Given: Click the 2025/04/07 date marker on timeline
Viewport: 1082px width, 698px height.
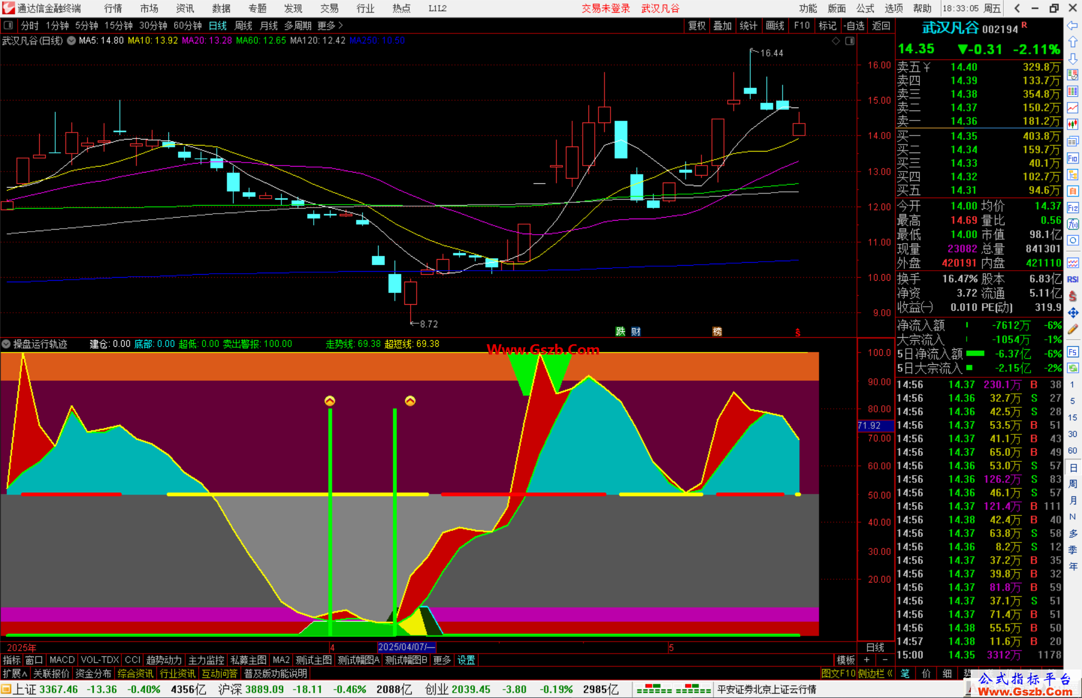Looking at the screenshot, I should pyautogui.click(x=407, y=647).
